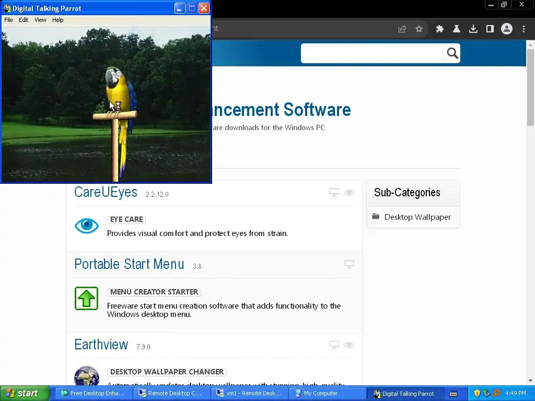Click the browser share page icon
Viewport: 535px width, 401px height.
tap(402, 29)
